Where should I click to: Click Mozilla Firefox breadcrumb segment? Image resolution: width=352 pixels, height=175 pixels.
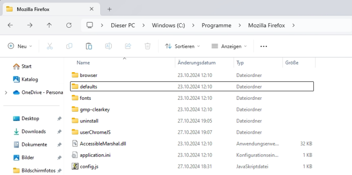click(267, 26)
